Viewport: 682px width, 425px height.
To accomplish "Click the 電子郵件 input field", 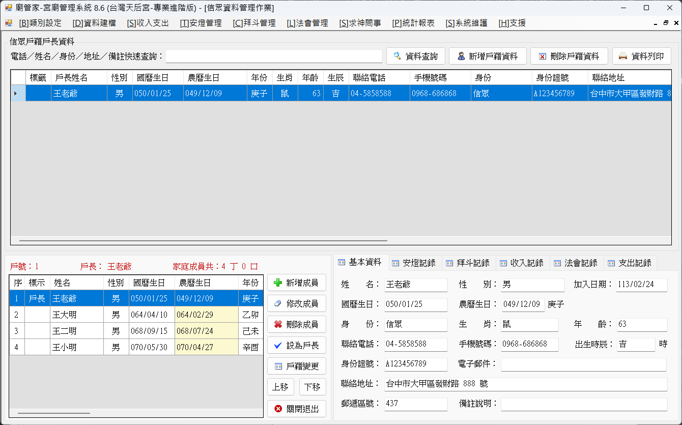I will pos(584,364).
